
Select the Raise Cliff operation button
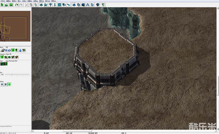[2, 57]
